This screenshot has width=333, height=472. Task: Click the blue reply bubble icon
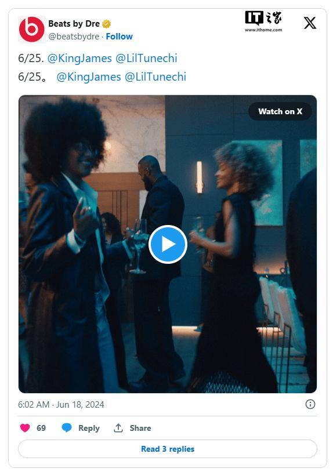click(67, 428)
